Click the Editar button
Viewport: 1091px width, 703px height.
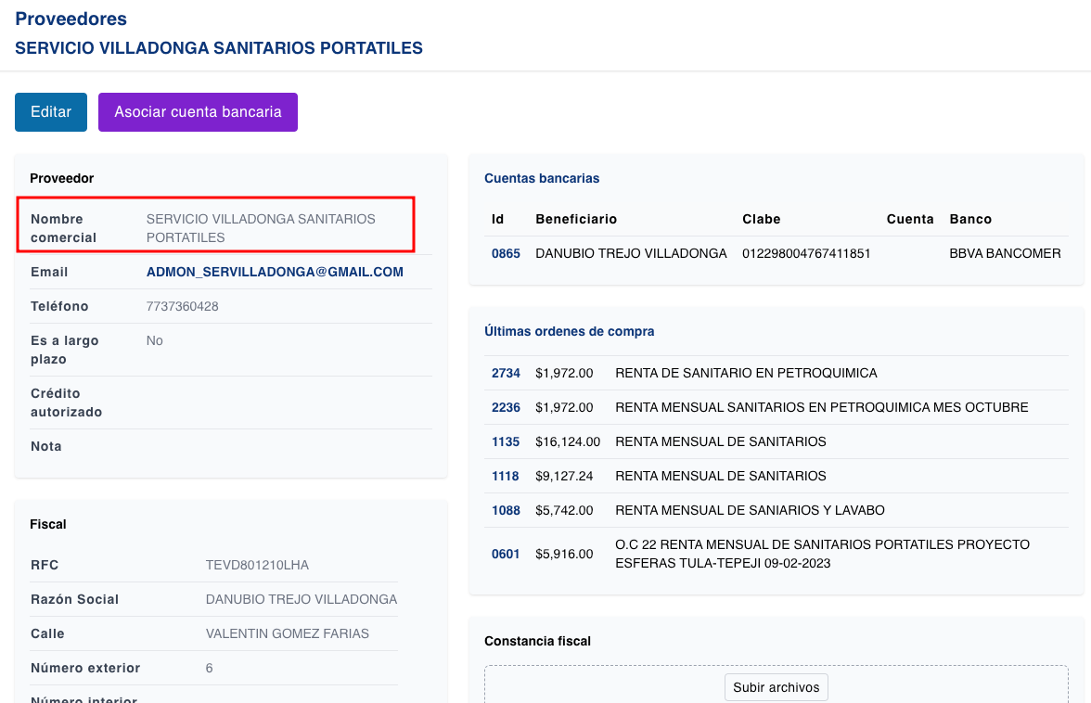coord(50,111)
